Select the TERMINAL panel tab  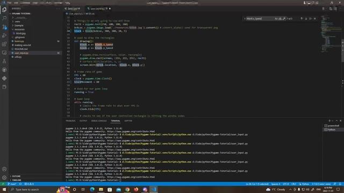click(116, 121)
